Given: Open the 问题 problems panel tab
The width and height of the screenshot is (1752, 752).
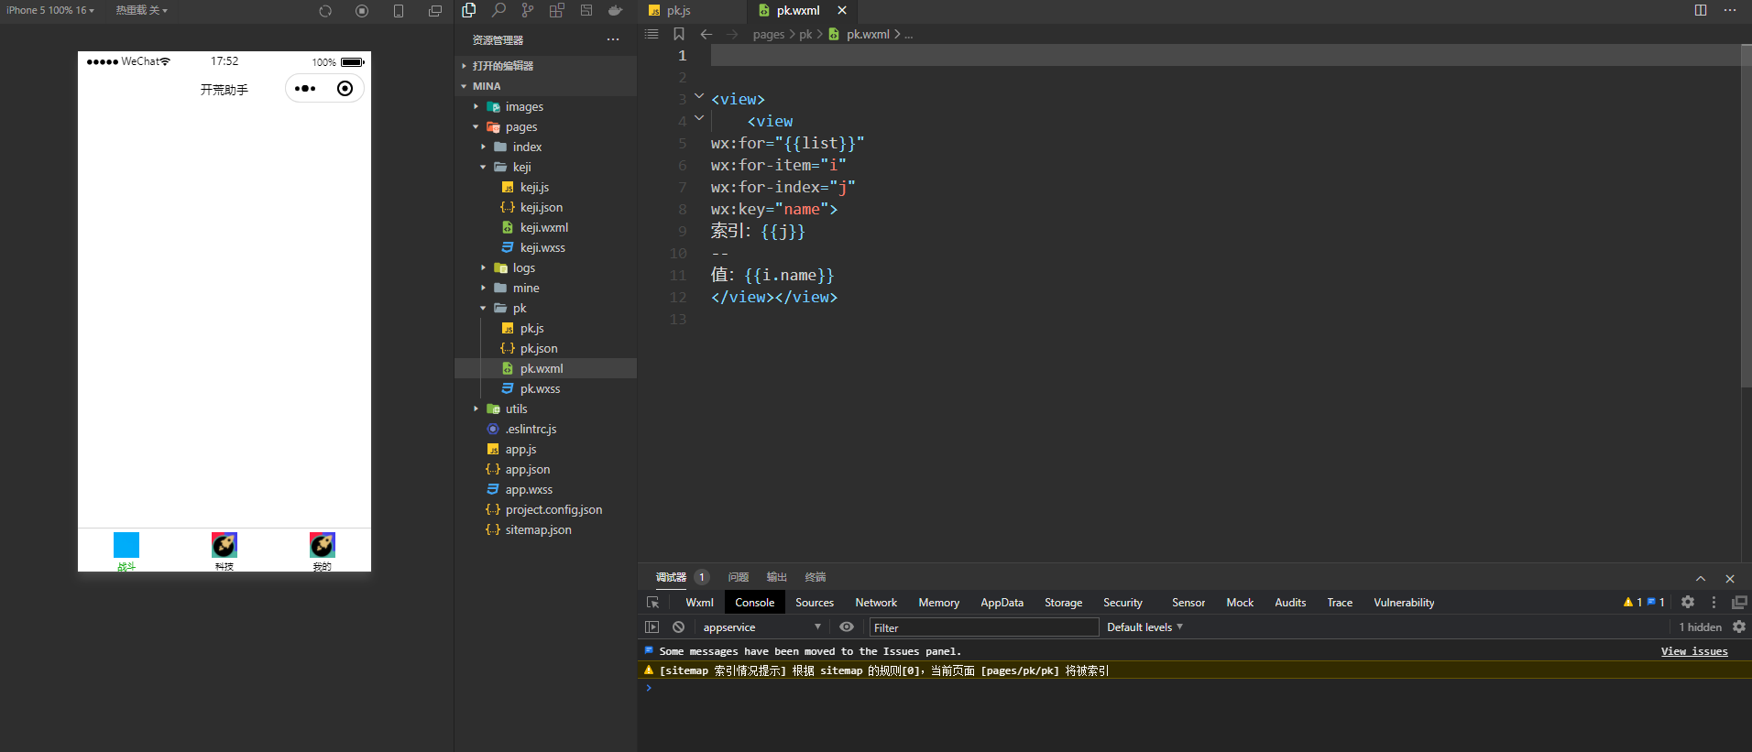Looking at the screenshot, I should click(x=739, y=576).
